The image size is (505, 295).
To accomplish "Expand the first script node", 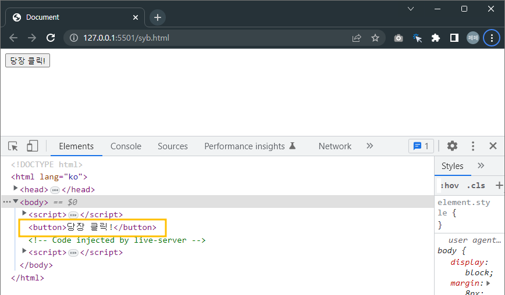I will pos(24,213).
